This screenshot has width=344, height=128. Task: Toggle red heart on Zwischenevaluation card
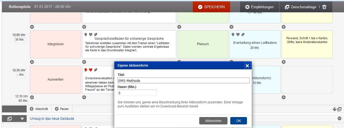[x=90, y=70]
